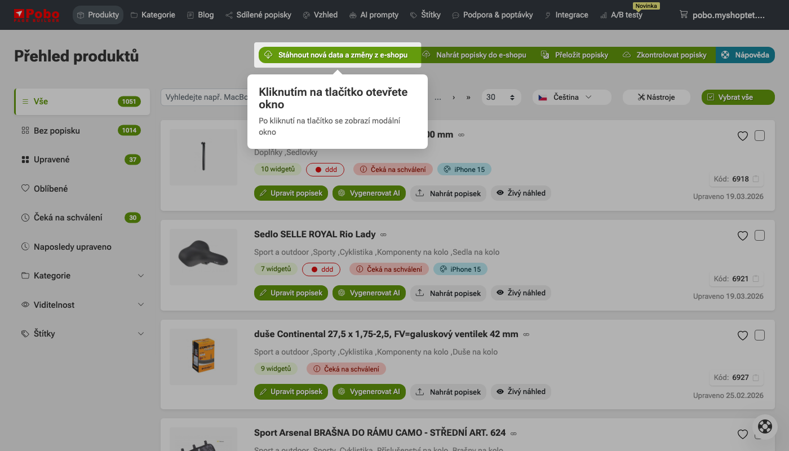Favorite the first product with heart icon
Image resolution: width=789 pixels, height=451 pixels.
pyautogui.click(x=743, y=136)
